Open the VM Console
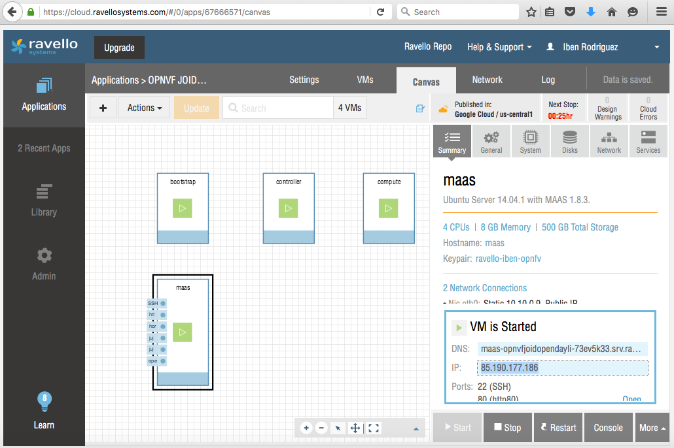This screenshot has height=448, width=674. (608, 427)
